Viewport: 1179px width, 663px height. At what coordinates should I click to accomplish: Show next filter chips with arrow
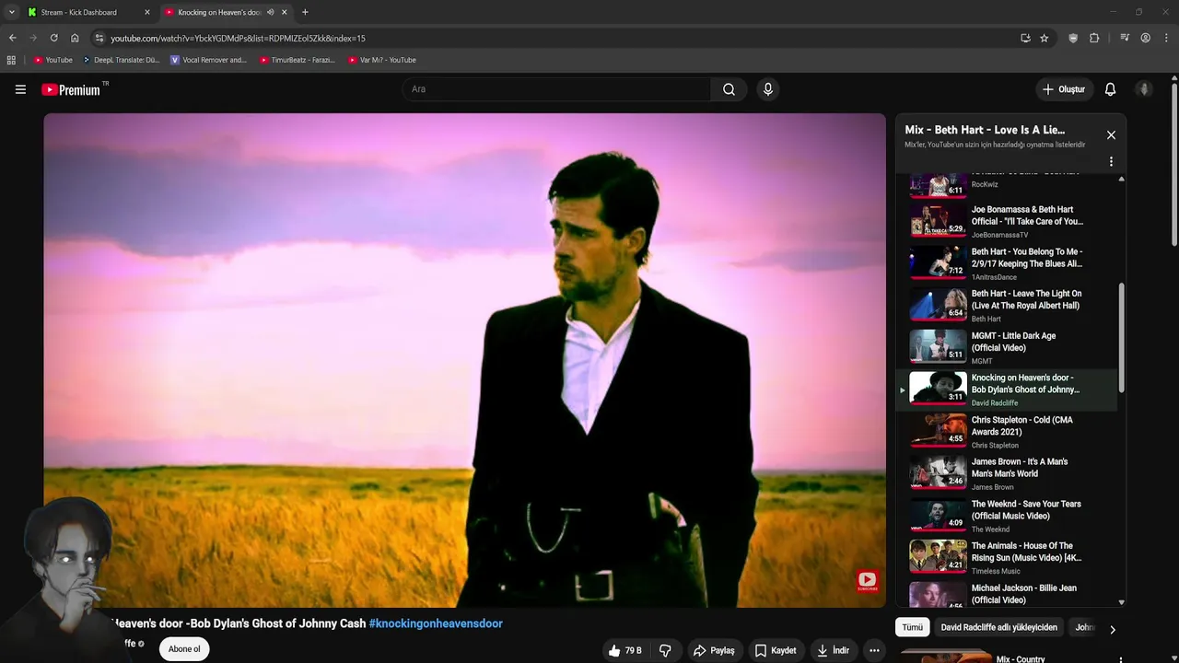(x=1112, y=630)
